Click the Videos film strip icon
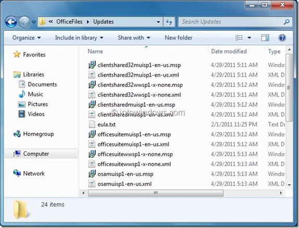299x228 pixels. point(22,114)
